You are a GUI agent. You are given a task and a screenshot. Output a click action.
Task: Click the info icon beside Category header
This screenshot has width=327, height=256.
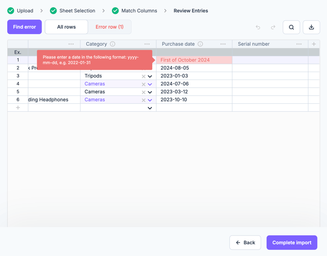point(113,44)
